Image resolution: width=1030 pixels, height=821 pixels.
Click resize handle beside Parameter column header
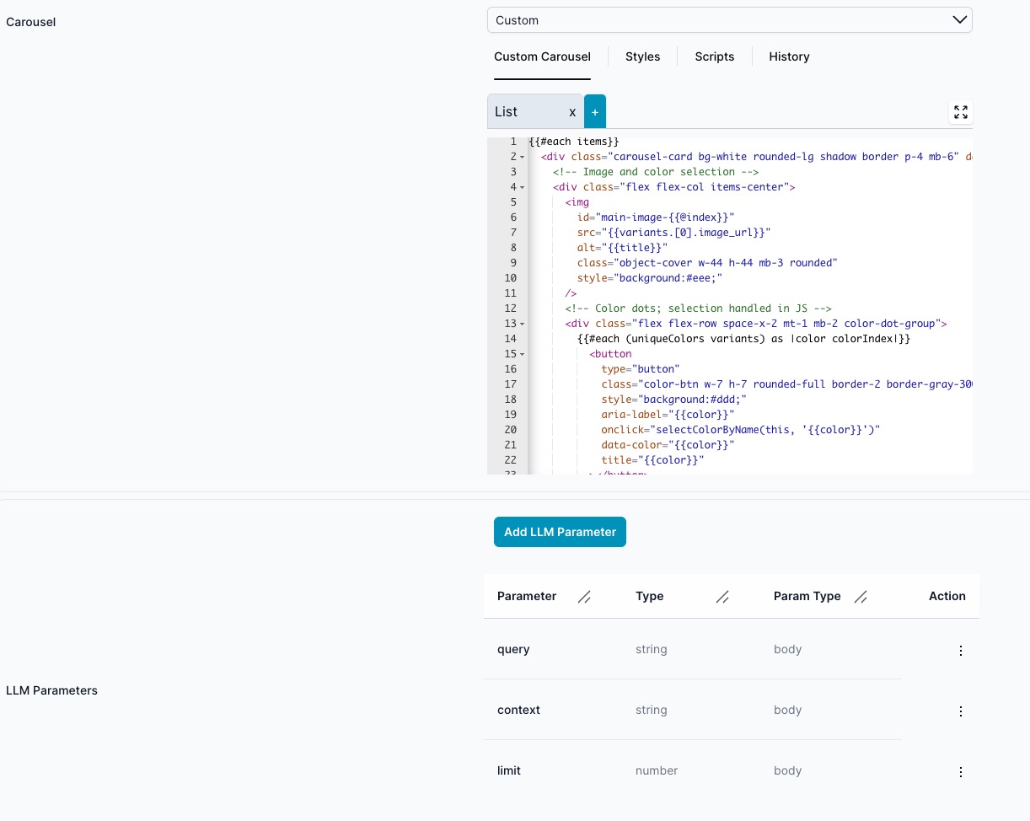[584, 597]
